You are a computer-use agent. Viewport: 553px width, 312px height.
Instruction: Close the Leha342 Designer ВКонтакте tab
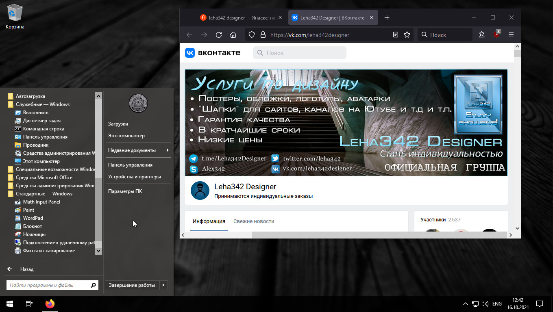(x=371, y=18)
